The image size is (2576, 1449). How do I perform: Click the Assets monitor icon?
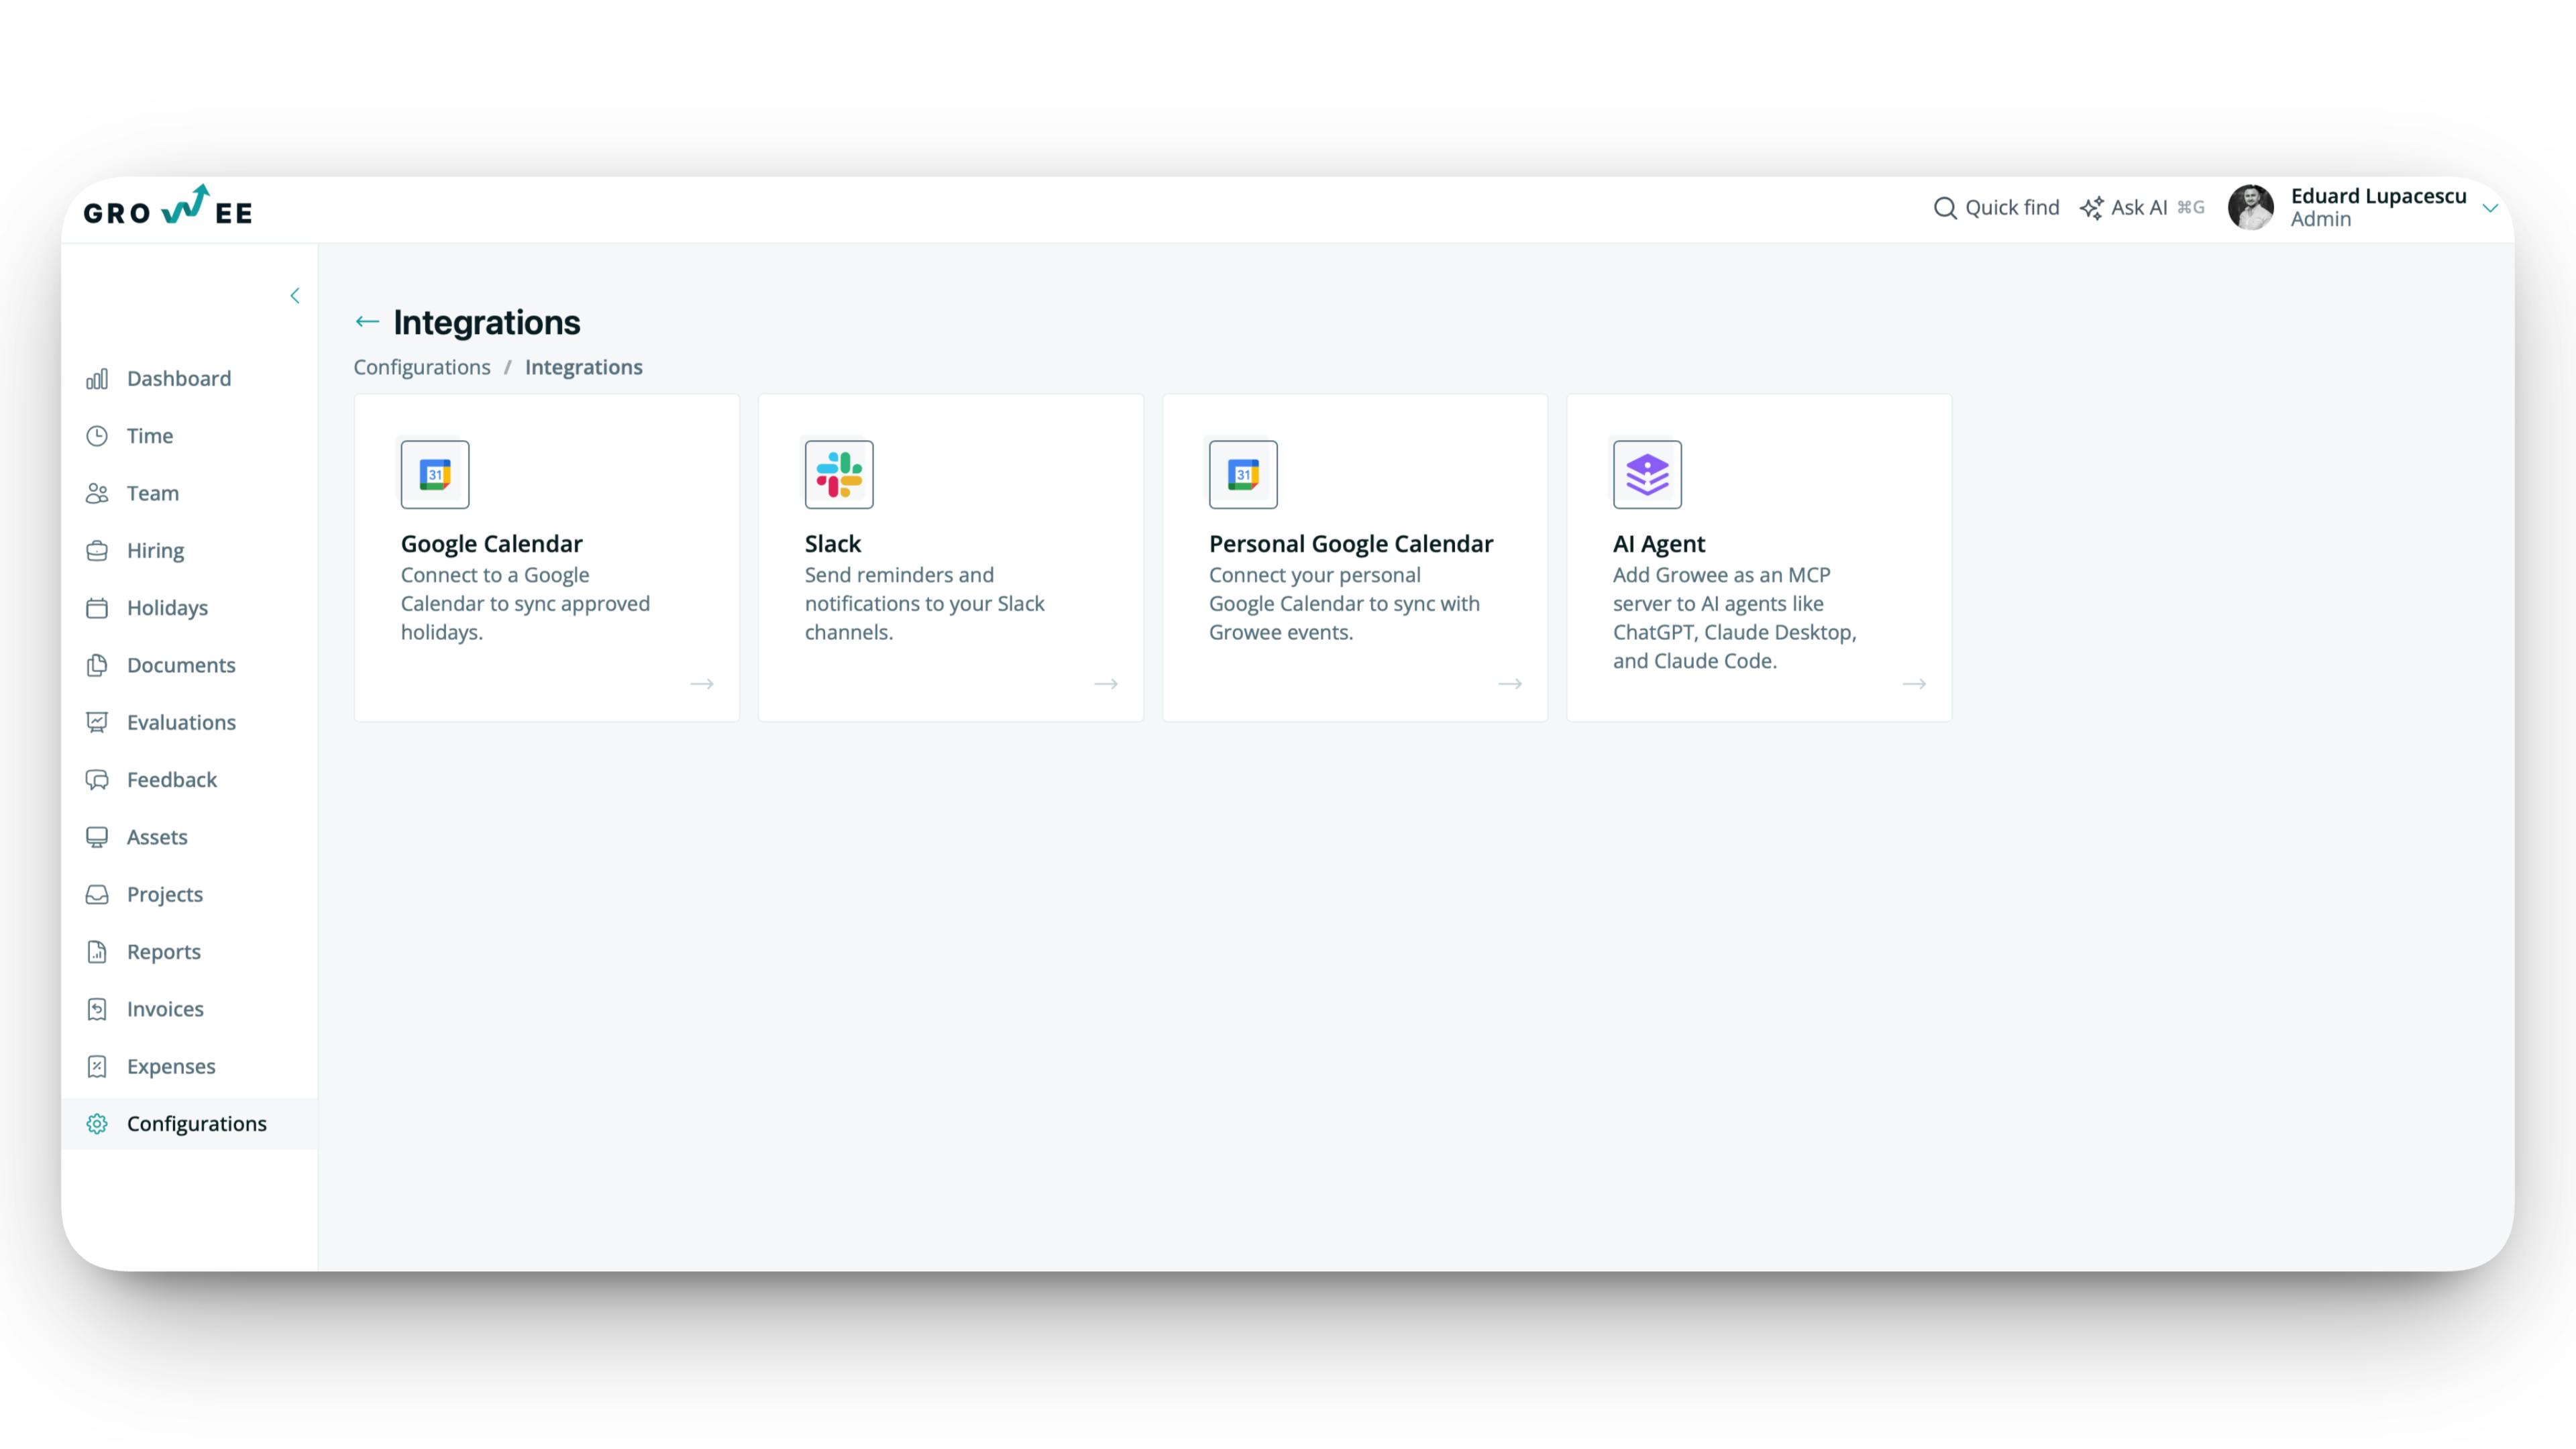(x=97, y=837)
